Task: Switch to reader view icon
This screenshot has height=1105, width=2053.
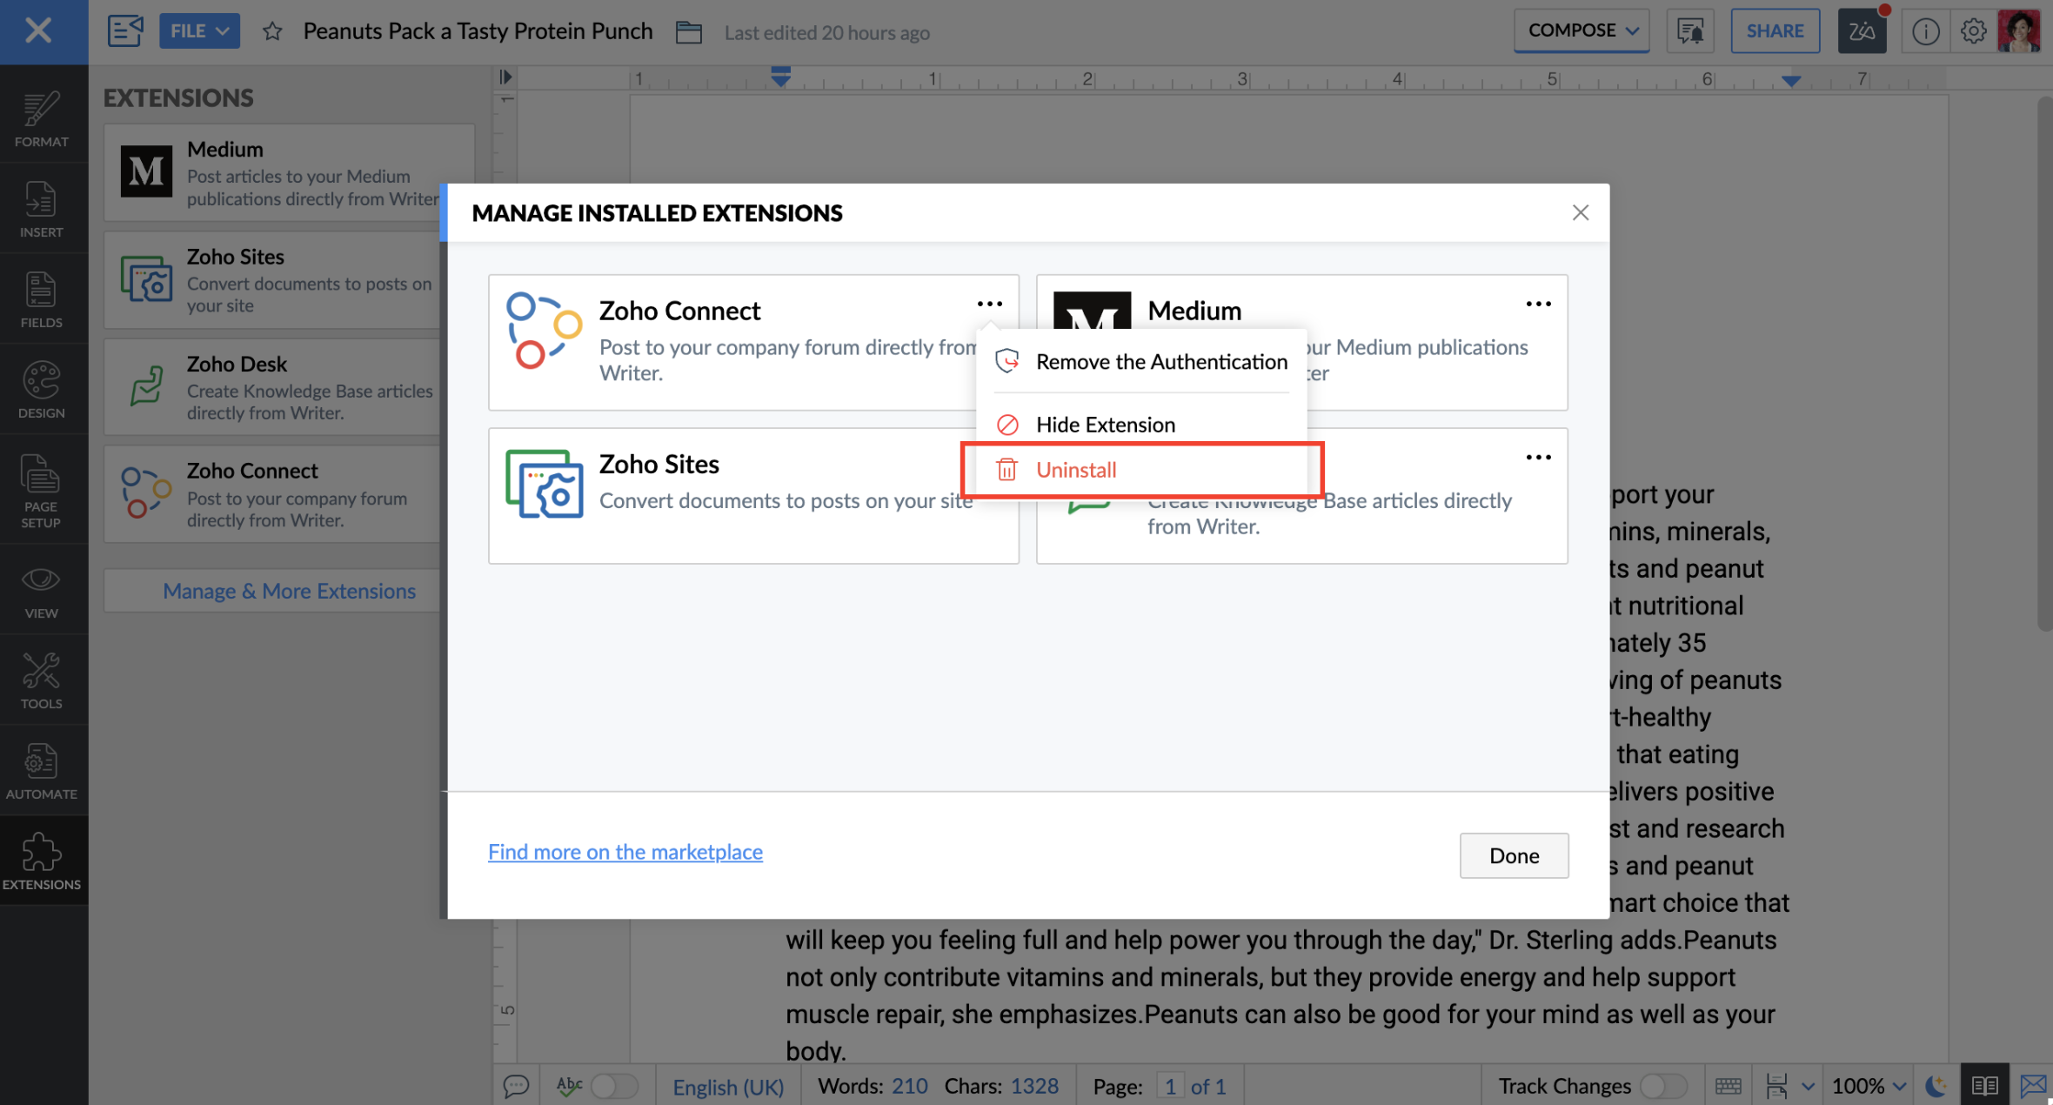Action: pos(1984,1085)
